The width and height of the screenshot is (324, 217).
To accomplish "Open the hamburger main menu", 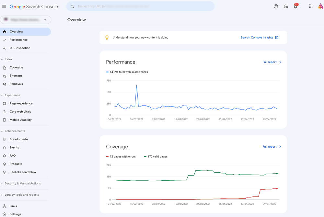I will coord(4,6).
